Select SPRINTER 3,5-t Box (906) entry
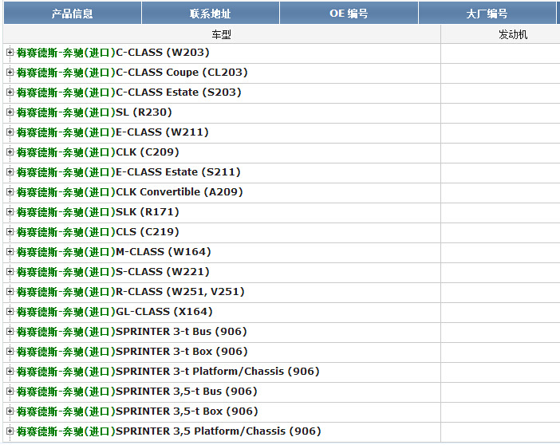Image resolution: width=560 pixels, height=445 pixels. click(x=137, y=412)
